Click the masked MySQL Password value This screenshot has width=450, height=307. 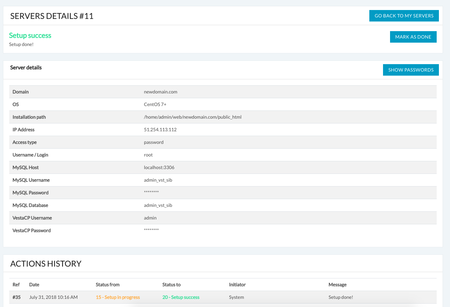coord(151,193)
